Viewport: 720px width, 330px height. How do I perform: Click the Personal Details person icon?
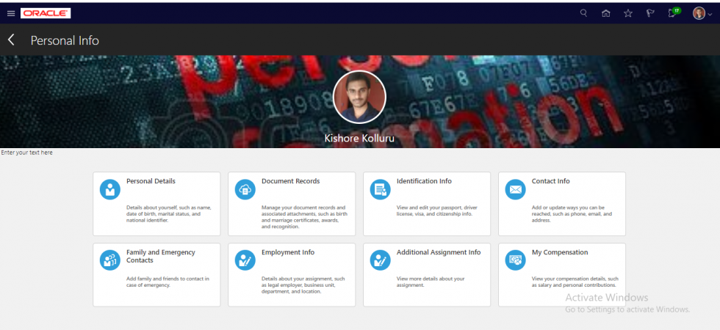110,189
